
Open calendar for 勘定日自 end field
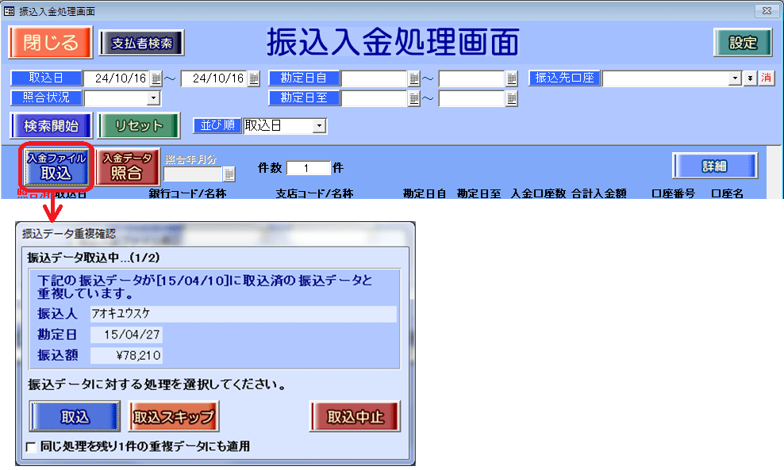click(x=512, y=78)
